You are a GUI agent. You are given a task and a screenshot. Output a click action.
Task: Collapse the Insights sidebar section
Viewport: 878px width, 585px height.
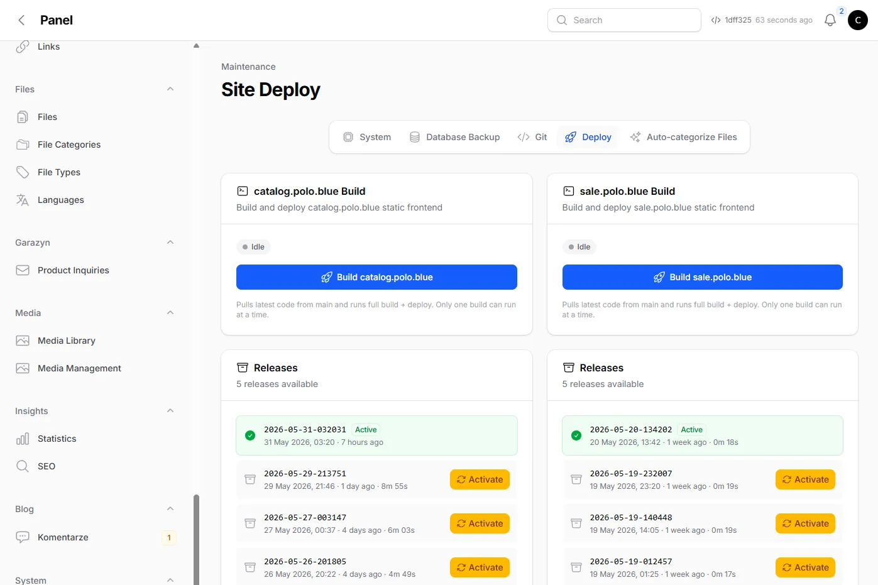click(170, 411)
